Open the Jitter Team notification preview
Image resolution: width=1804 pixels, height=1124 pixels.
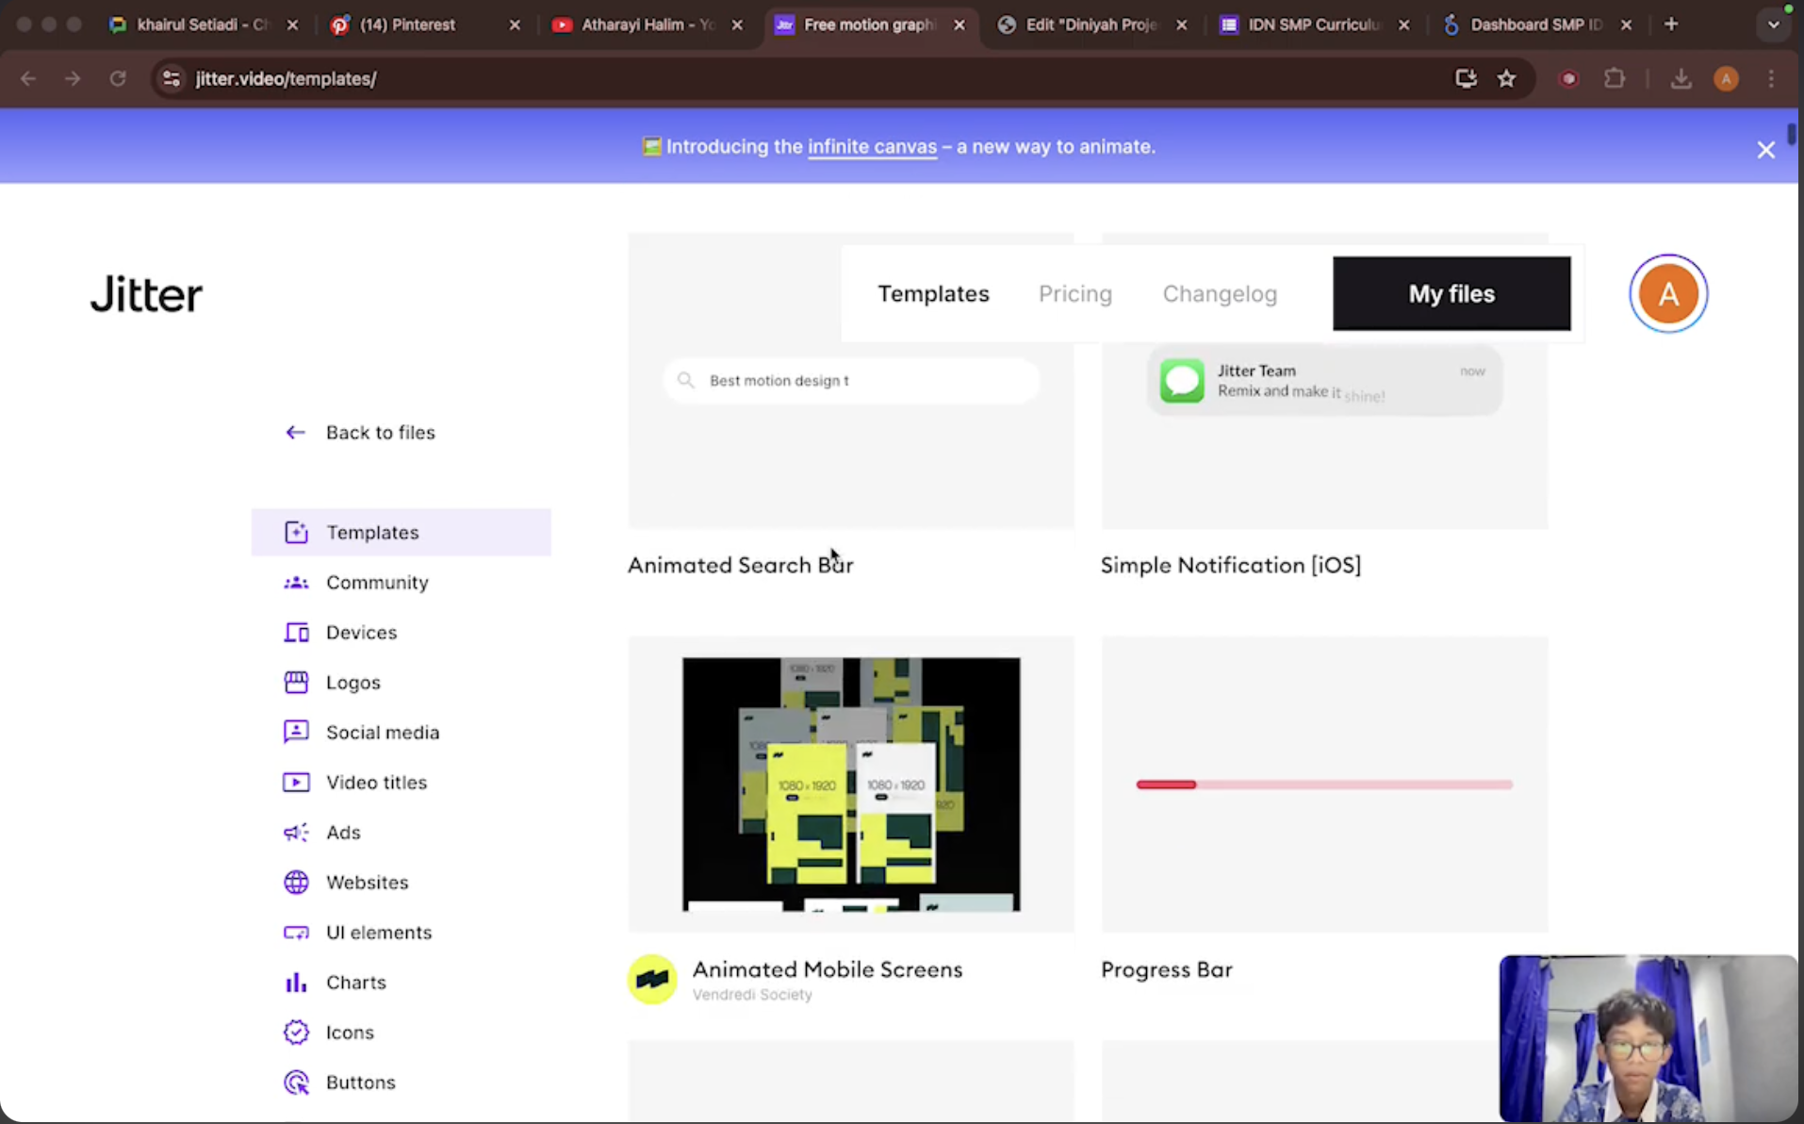(1324, 380)
